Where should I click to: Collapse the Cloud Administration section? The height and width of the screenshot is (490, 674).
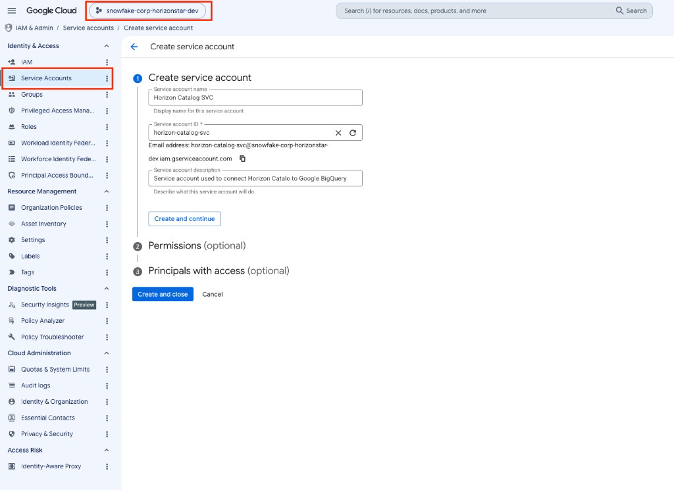tap(107, 353)
